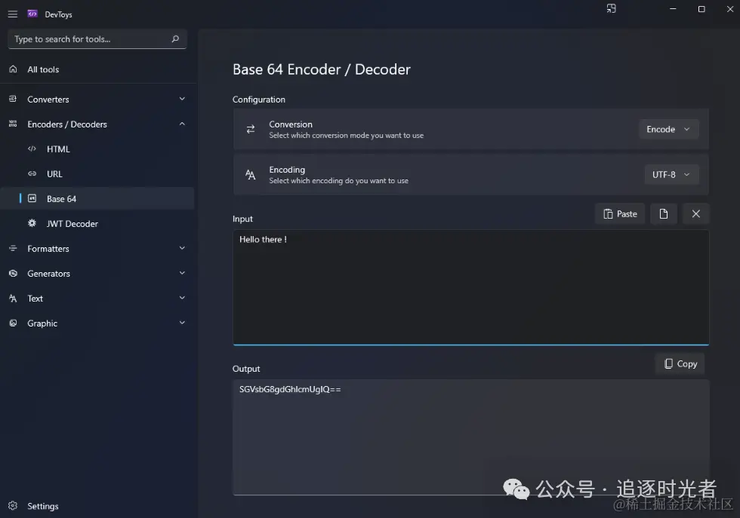Viewport: 740px width, 518px height.
Task: Close the DevToys window
Action: pos(729,9)
